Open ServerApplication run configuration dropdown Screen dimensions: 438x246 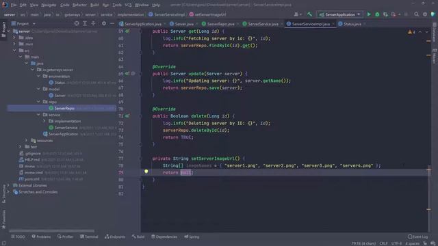click(x=339, y=14)
